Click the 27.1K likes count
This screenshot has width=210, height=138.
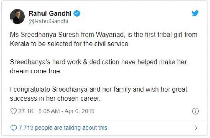[x=26, y=111]
